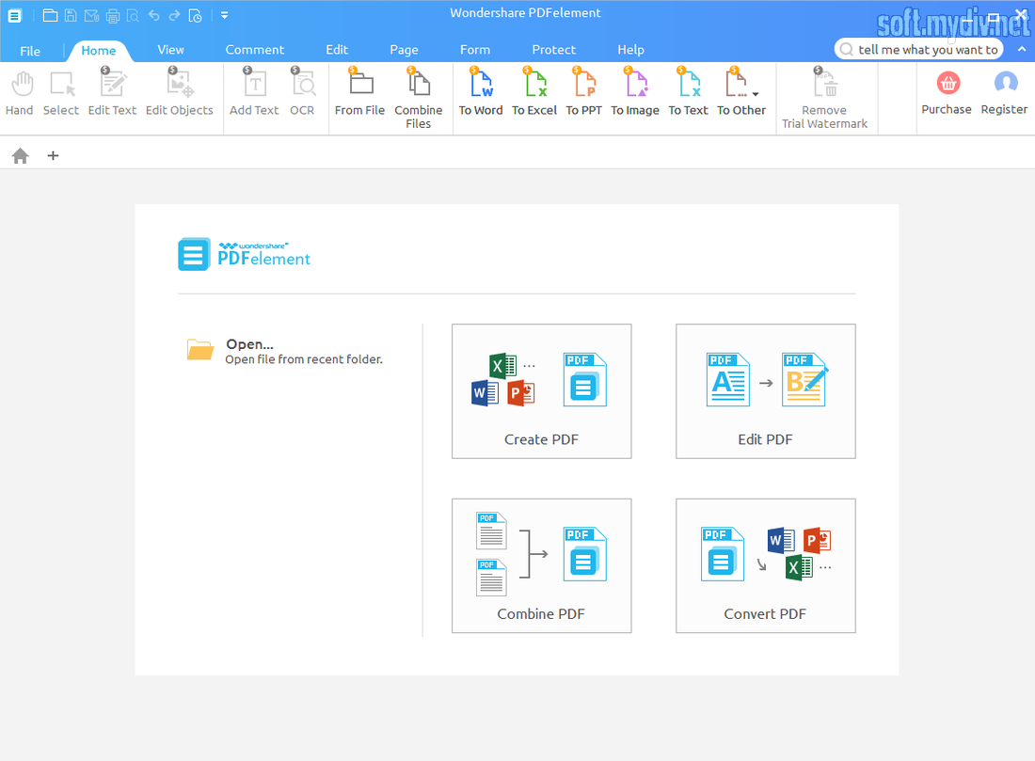Image resolution: width=1035 pixels, height=761 pixels.
Task: Open recent files with the clock page icon
Action: coord(196,15)
